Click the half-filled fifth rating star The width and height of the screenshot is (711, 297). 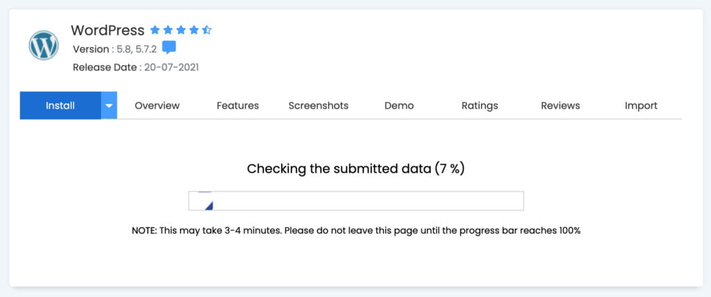pos(207,30)
